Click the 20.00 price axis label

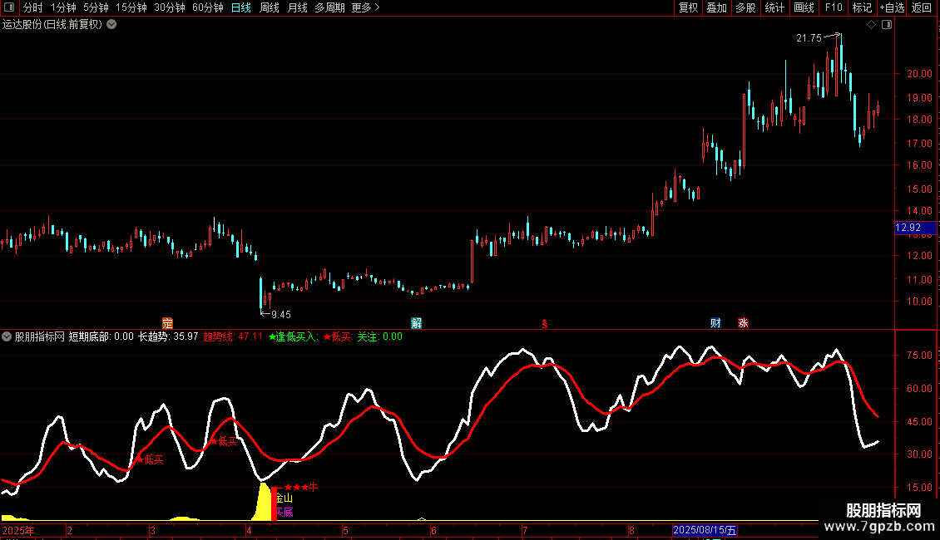[919, 74]
